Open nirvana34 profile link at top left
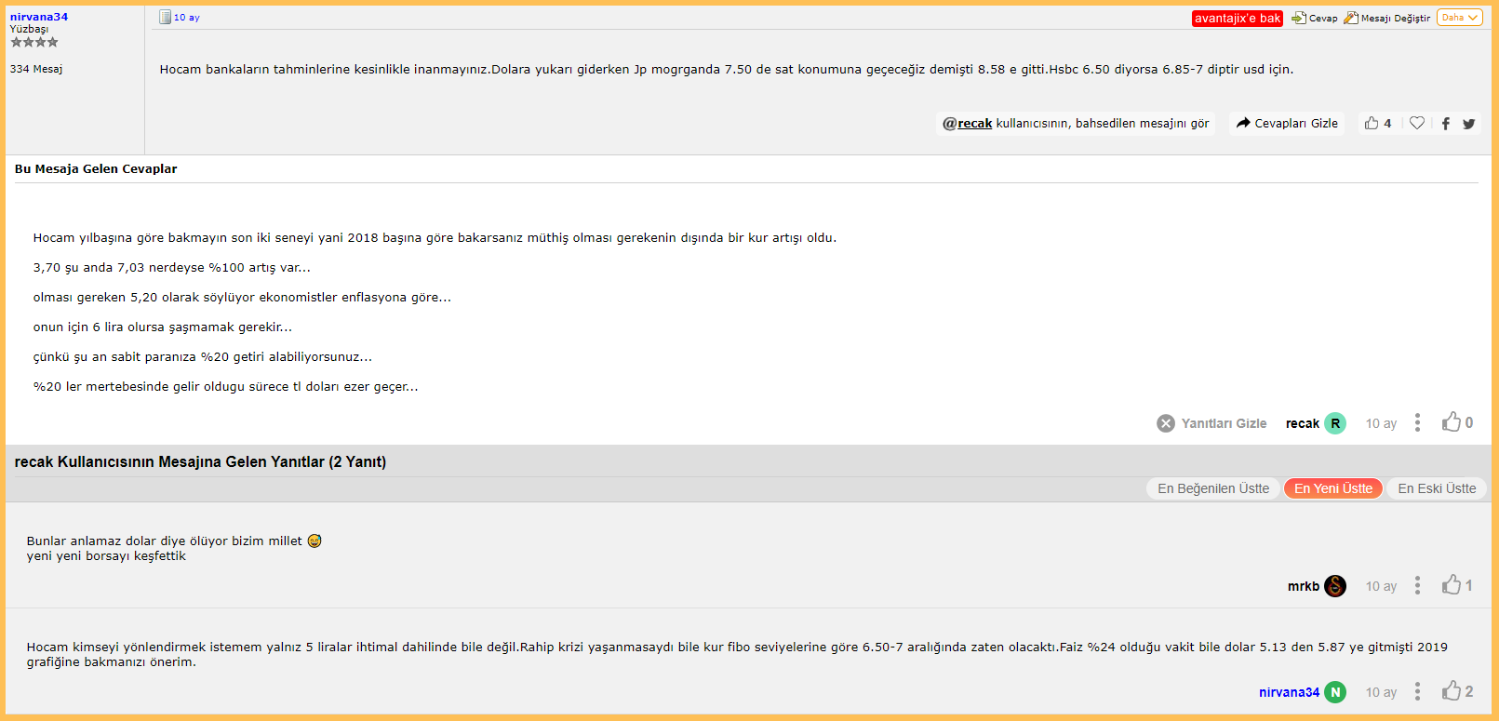 pos(39,17)
